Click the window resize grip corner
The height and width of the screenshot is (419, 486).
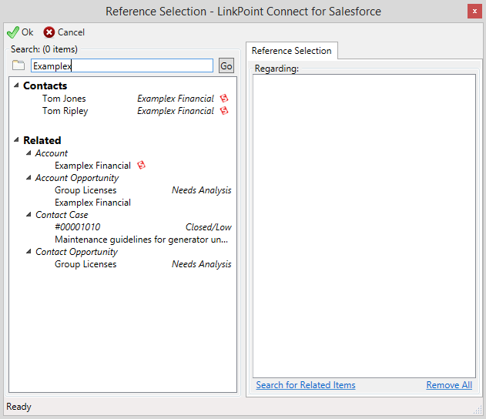478,410
